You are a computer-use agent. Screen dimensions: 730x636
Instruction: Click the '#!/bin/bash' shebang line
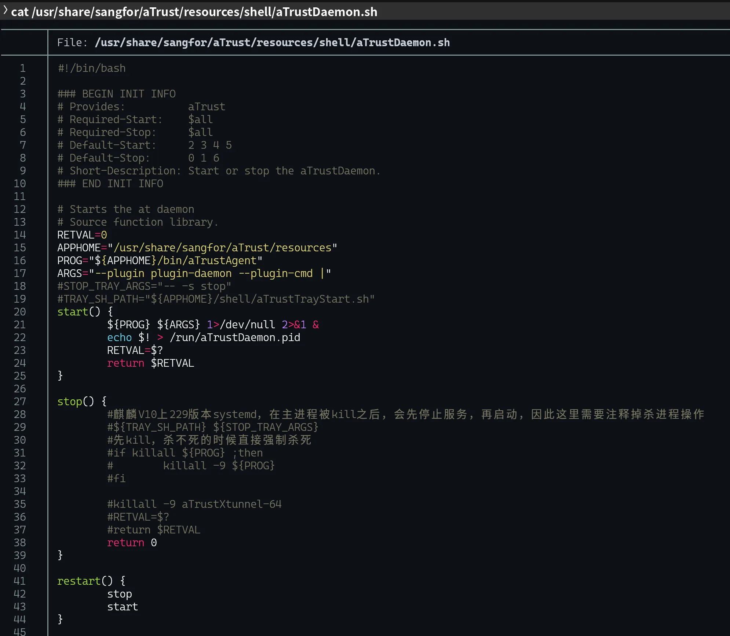92,68
